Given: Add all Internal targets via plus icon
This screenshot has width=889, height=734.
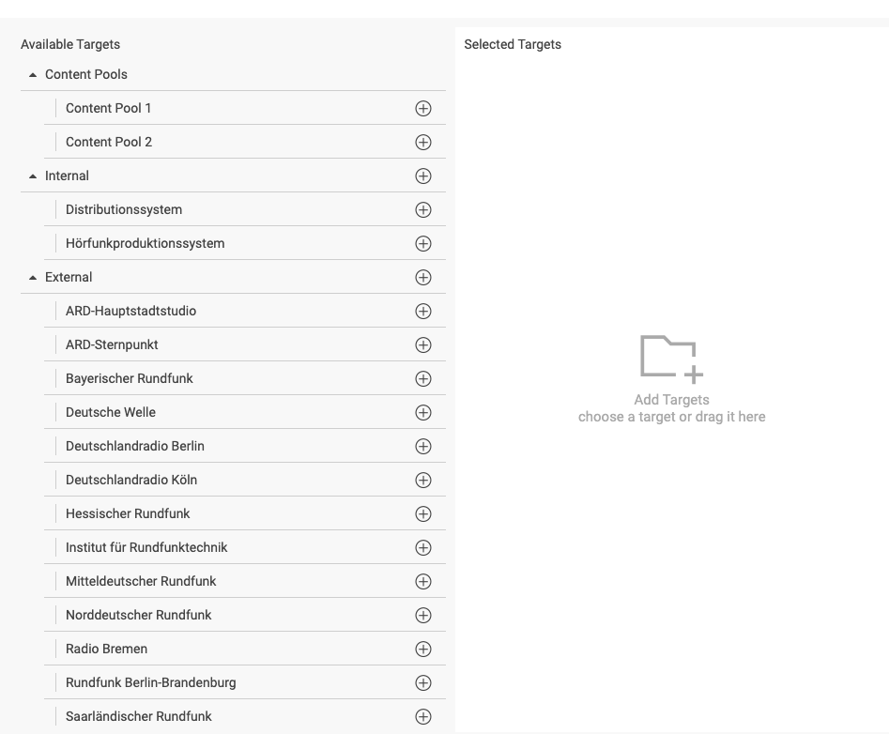Looking at the screenshot, I should pos(423,176).
